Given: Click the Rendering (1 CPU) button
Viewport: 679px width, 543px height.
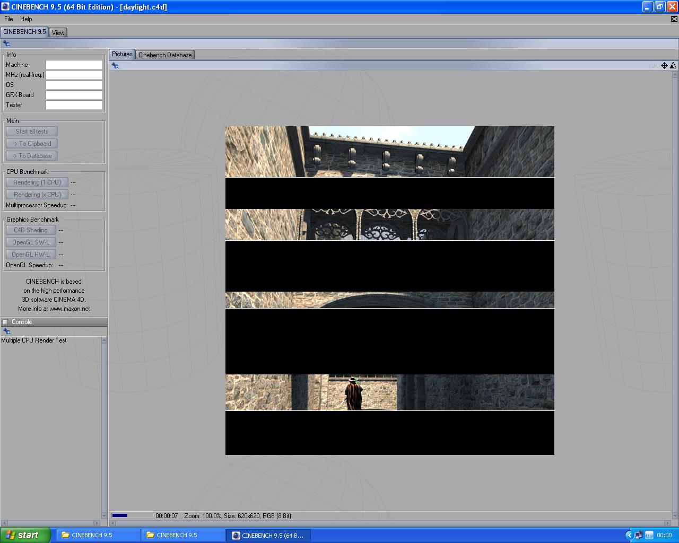Looking at the screenshot, I should click(37, 182).
